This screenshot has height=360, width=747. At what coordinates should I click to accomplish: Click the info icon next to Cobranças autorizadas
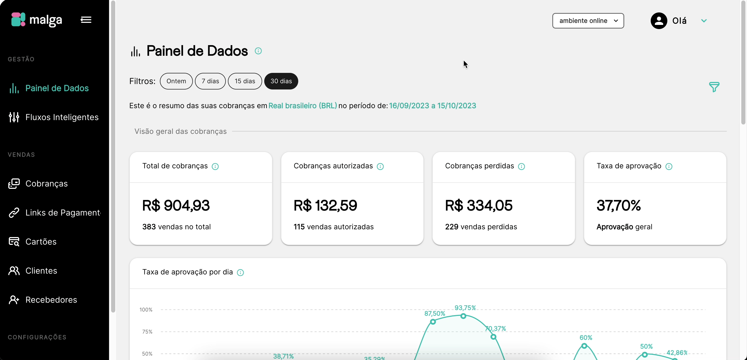tap(380, 166)
